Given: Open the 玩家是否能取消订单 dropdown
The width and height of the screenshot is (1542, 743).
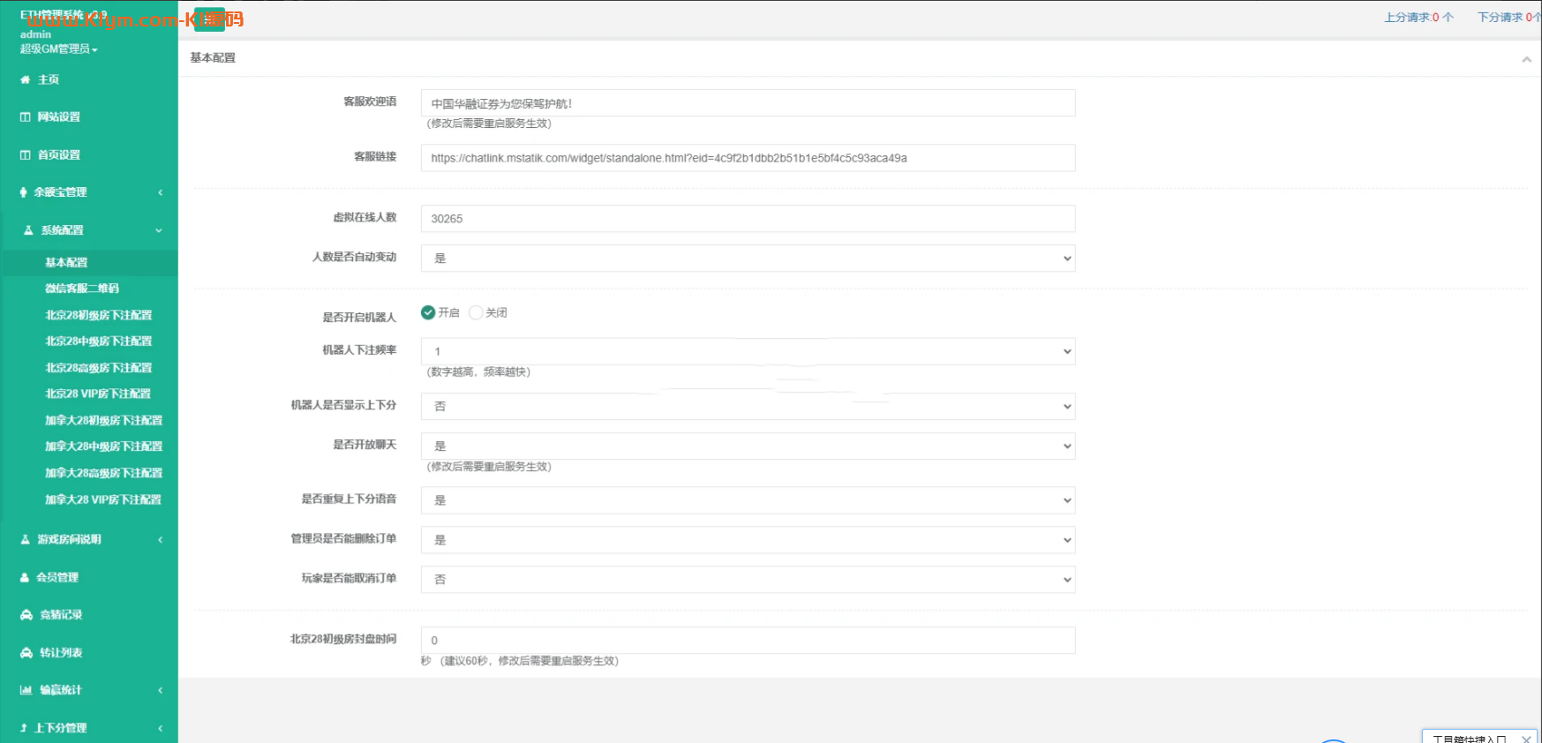Looking at the screenshot, I should [748, 580].
